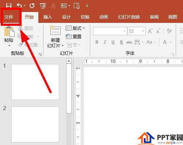Viewport: 183px width, 145px height.
Task: Start slideshow from beginning icon
Action: [43, 6]
